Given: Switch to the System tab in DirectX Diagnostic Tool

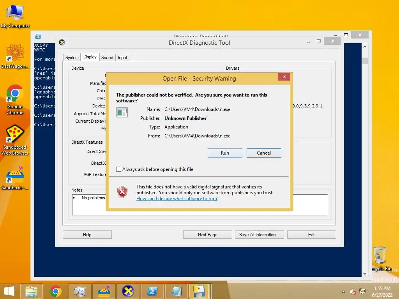Looking at the screenshot, I should coord(72,58).
